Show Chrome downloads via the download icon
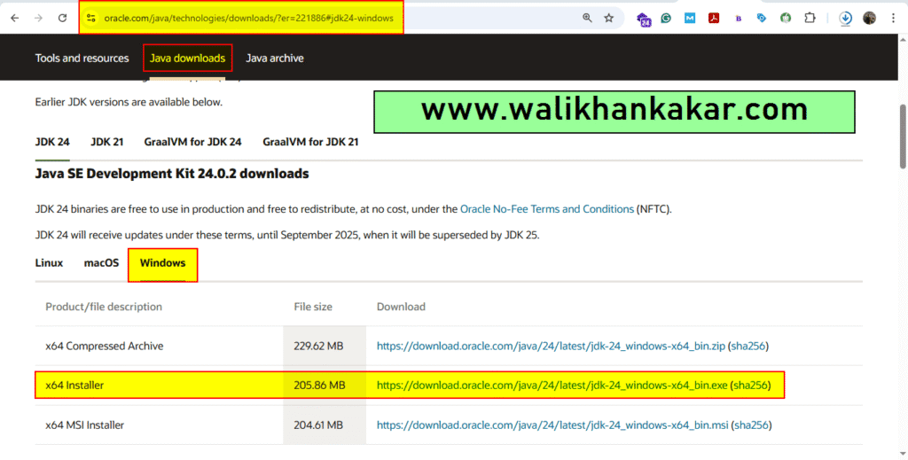908x460 pixels. pyautogui.click(x=846, y=18)
